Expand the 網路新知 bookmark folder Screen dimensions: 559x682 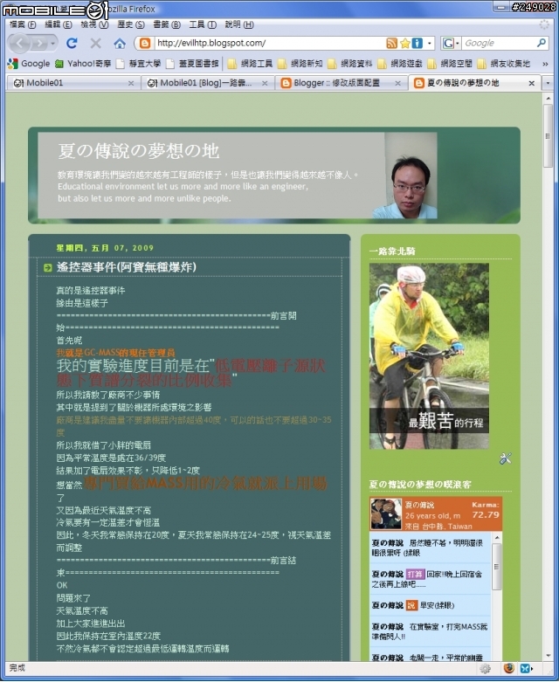pyautogui.click(x=300, y=64)
